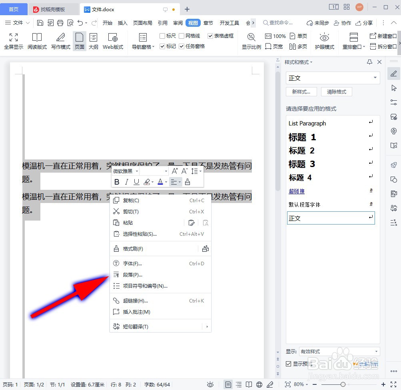
Task: Click the selection arrow sidebar icon
Action: 394,88
